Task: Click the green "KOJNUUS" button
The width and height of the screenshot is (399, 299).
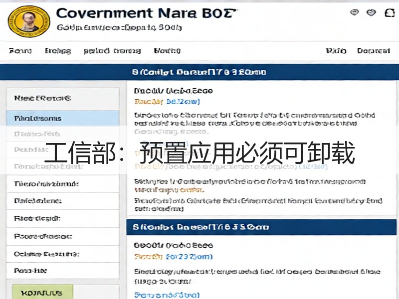Action: pyautogui.click(x=43, y=293)
